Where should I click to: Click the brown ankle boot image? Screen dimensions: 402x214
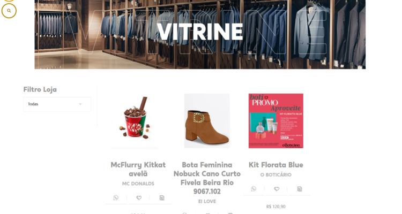point(207,120)
